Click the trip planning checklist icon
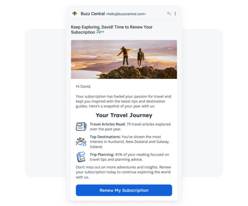Screen dimensions: 248x206 click(81, 157)
